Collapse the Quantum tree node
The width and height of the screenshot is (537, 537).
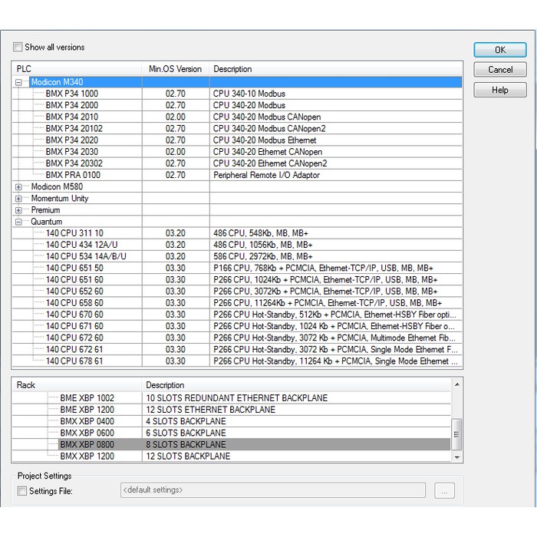point(19,222)
